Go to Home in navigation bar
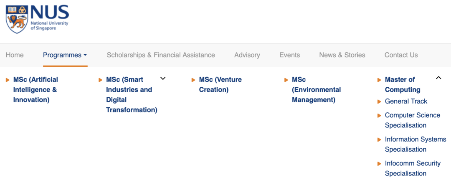This screenshot has height=180, width=451. click(x=15, y=55)
